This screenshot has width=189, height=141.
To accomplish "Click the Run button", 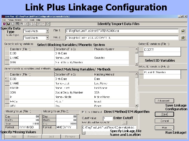I will coord(164,128).
